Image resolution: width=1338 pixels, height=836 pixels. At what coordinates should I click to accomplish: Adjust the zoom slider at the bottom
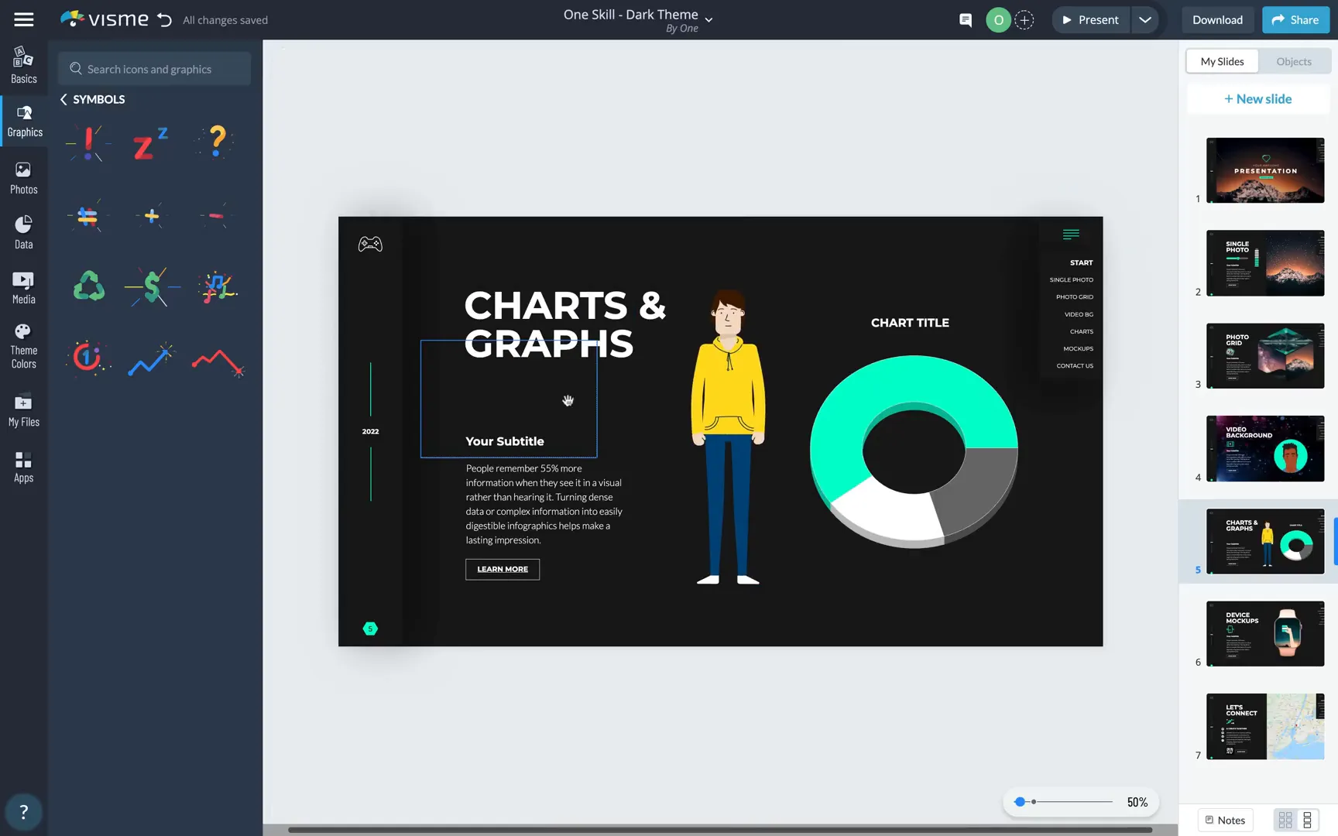click(1021, 802)
